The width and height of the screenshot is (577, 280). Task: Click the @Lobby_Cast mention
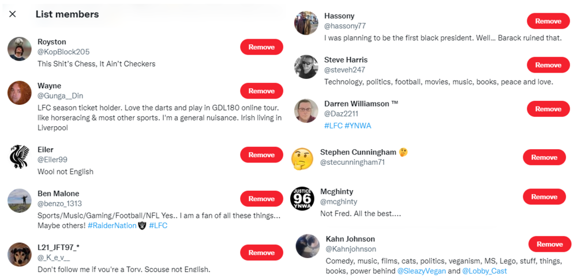pos(485,271)
